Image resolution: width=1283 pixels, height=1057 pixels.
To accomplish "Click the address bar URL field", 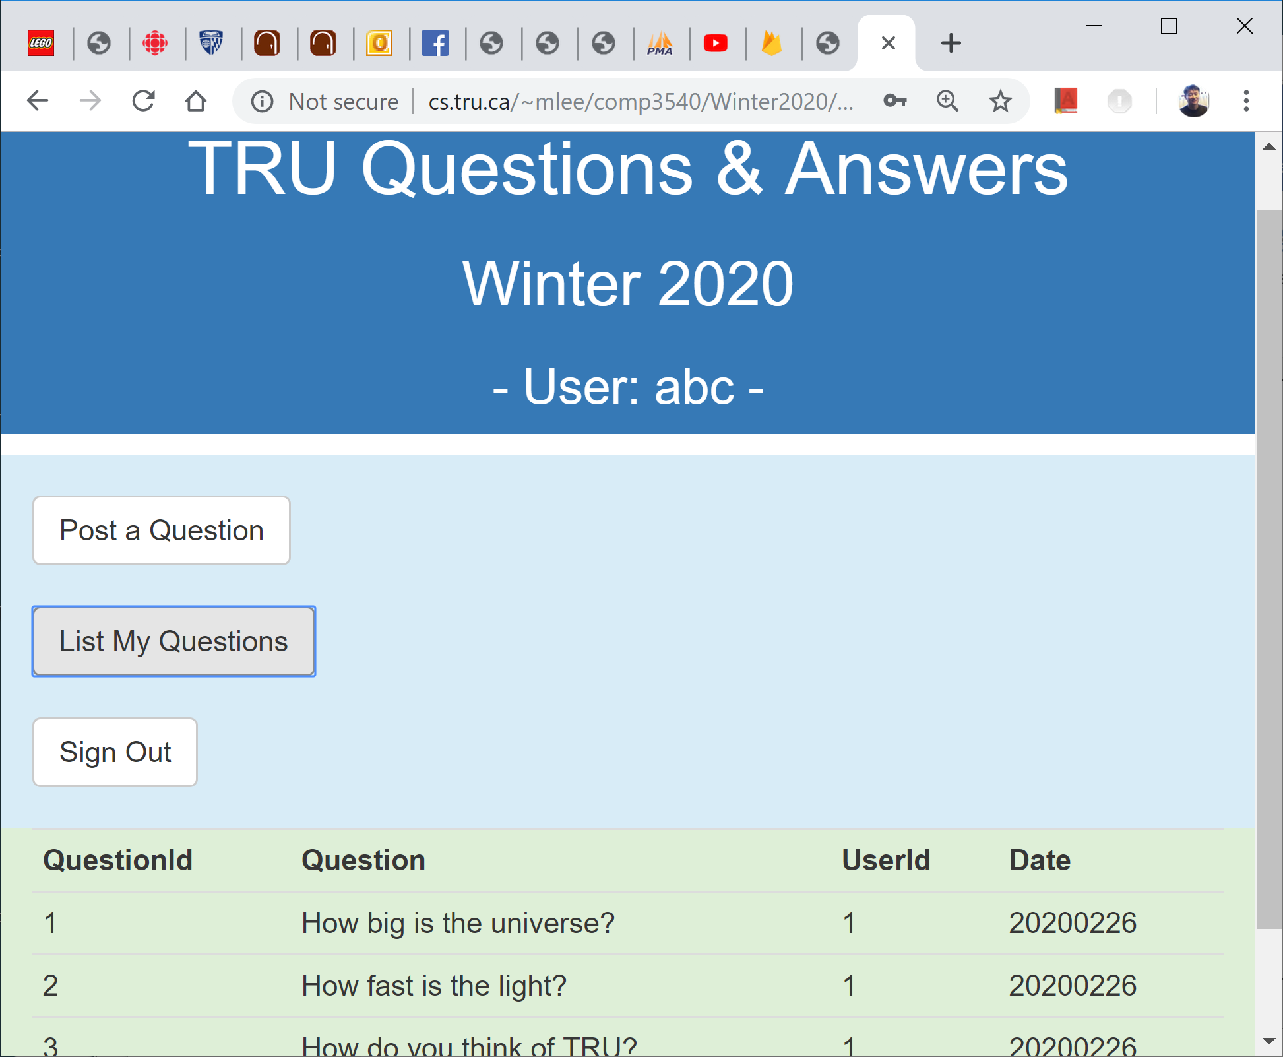I will click(640, 102).
